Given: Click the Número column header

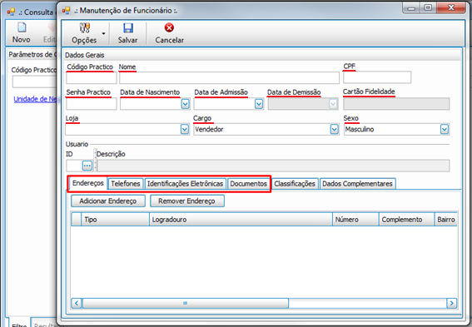Looking at the screenshot, I should [355, 220].
